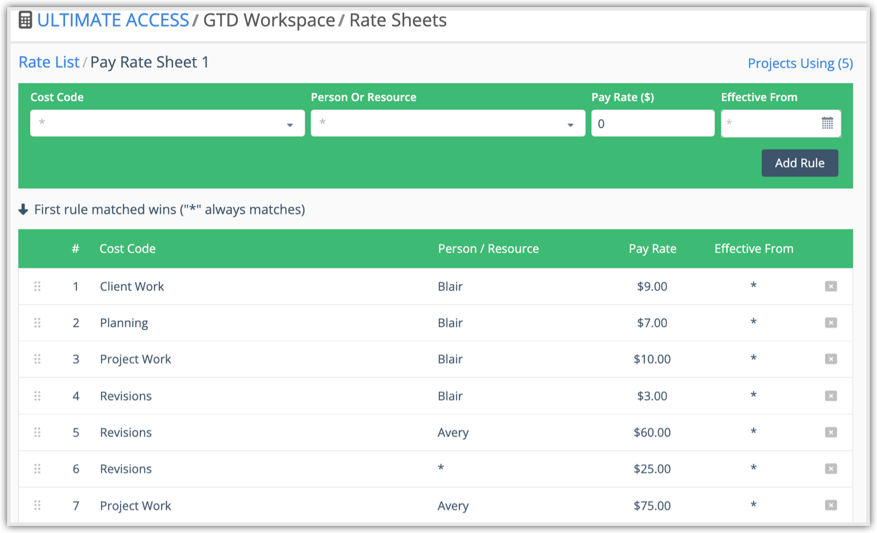This screenshot has width=877, height=533.
Task: Click the down arrow before rule matching note
Action: (22, 209)
